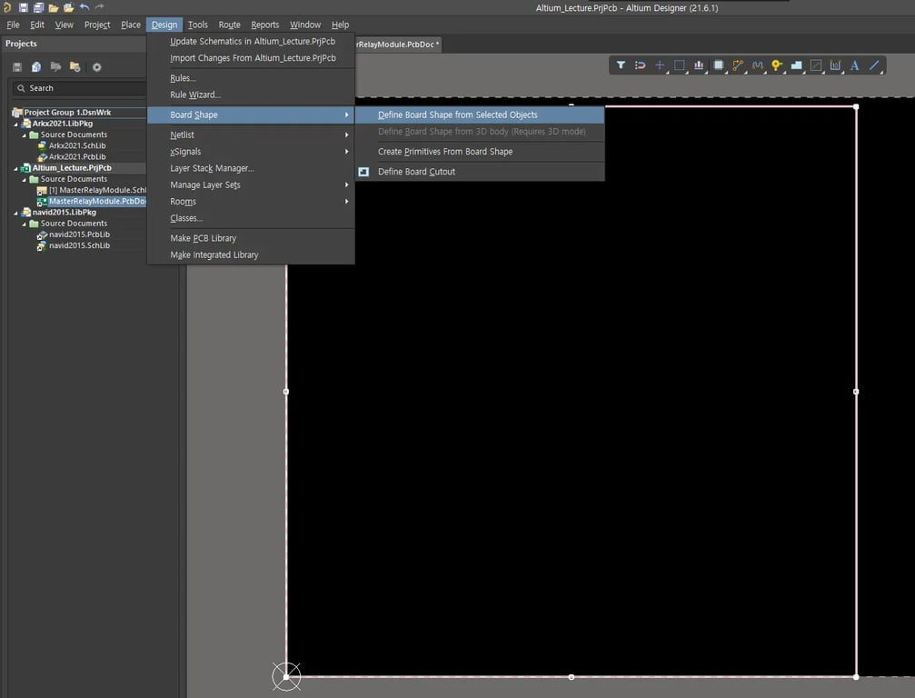Click the Search field in the Projects panel
The image size is (915, 698).
coord(77,88)
